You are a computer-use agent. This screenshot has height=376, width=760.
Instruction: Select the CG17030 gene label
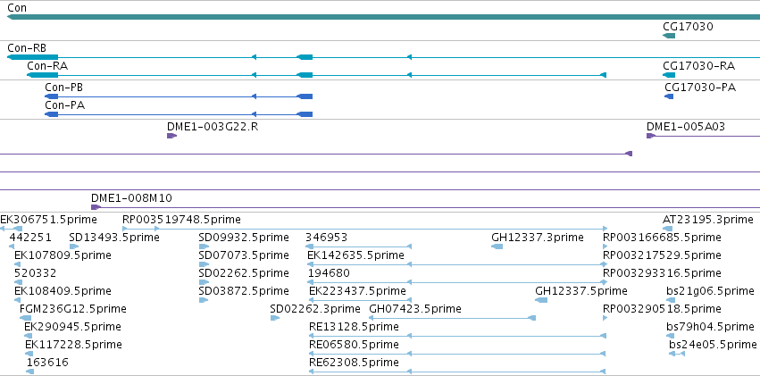[688, 27]
